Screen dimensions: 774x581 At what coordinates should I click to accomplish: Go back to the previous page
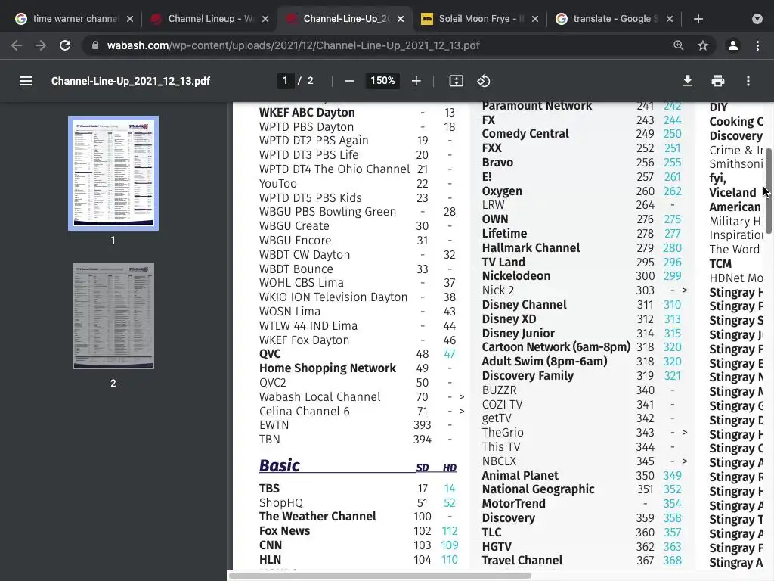[17, 45]
